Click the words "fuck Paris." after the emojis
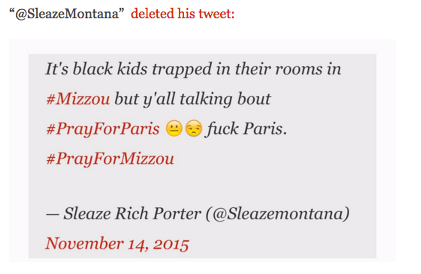 [x=246, y=129]
